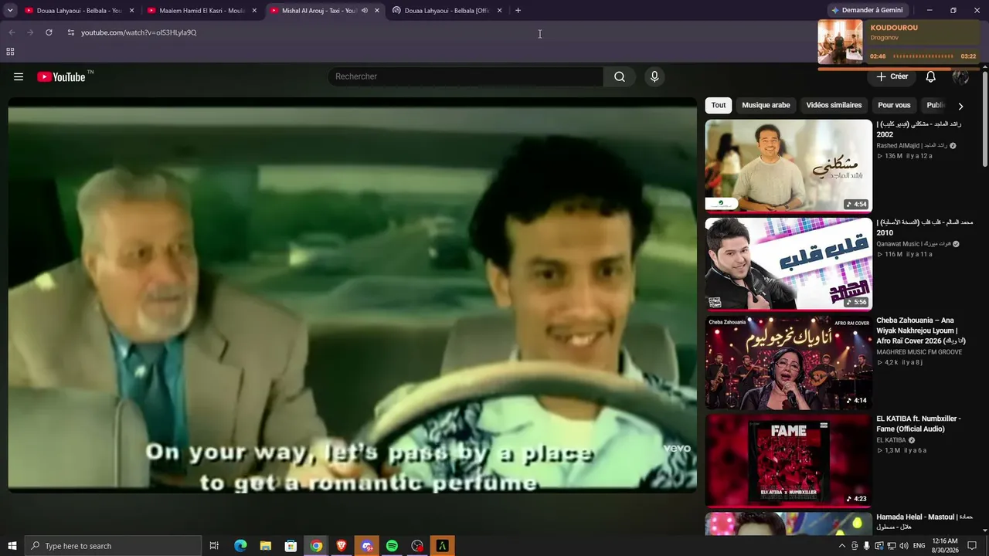Open the network icon in system tray
989x556 pixels.
coord(891,546)
